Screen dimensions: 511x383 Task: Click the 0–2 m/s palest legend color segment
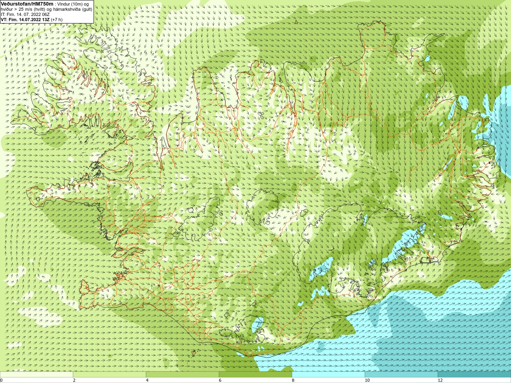pyautogui.click(x=36, y=375)
